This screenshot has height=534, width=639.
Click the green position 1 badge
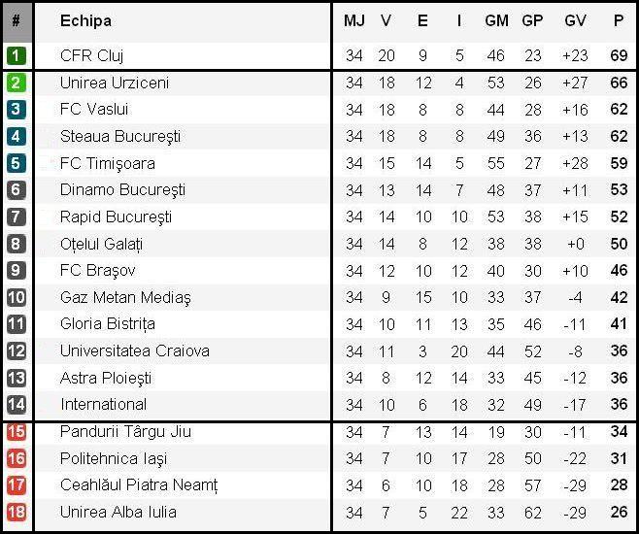pos(16,55)
